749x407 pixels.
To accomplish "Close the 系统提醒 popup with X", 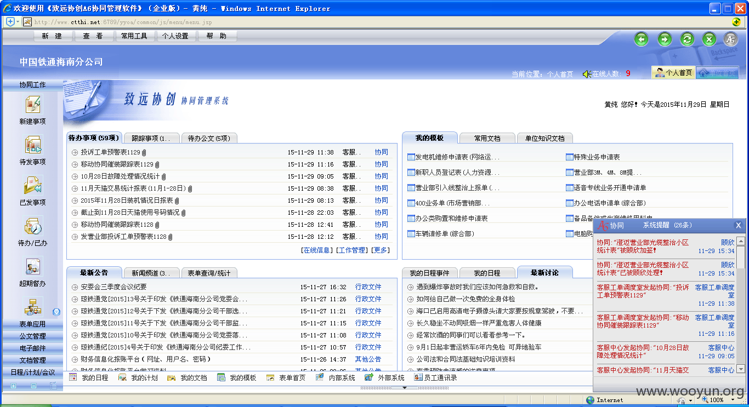I will (x=739, y=225).
